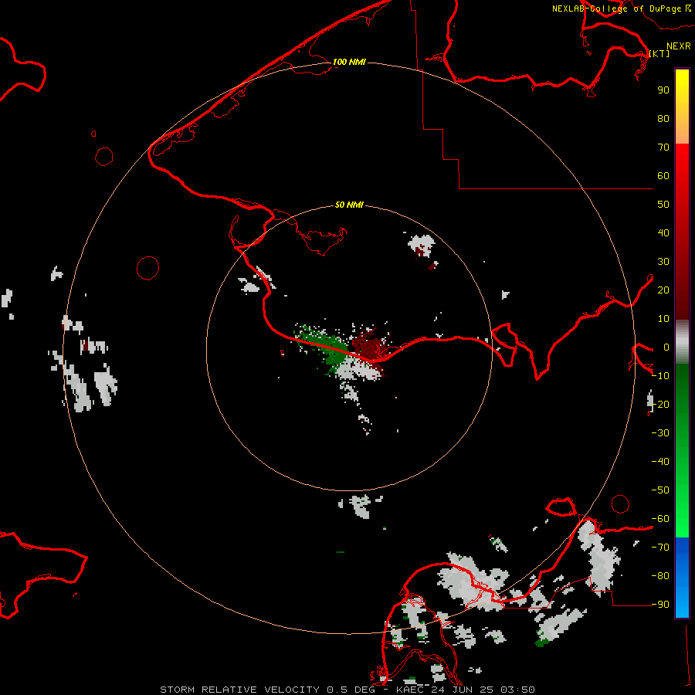Select the 80 value on the velocity scale
695x695 pixels.
(663, 118)
